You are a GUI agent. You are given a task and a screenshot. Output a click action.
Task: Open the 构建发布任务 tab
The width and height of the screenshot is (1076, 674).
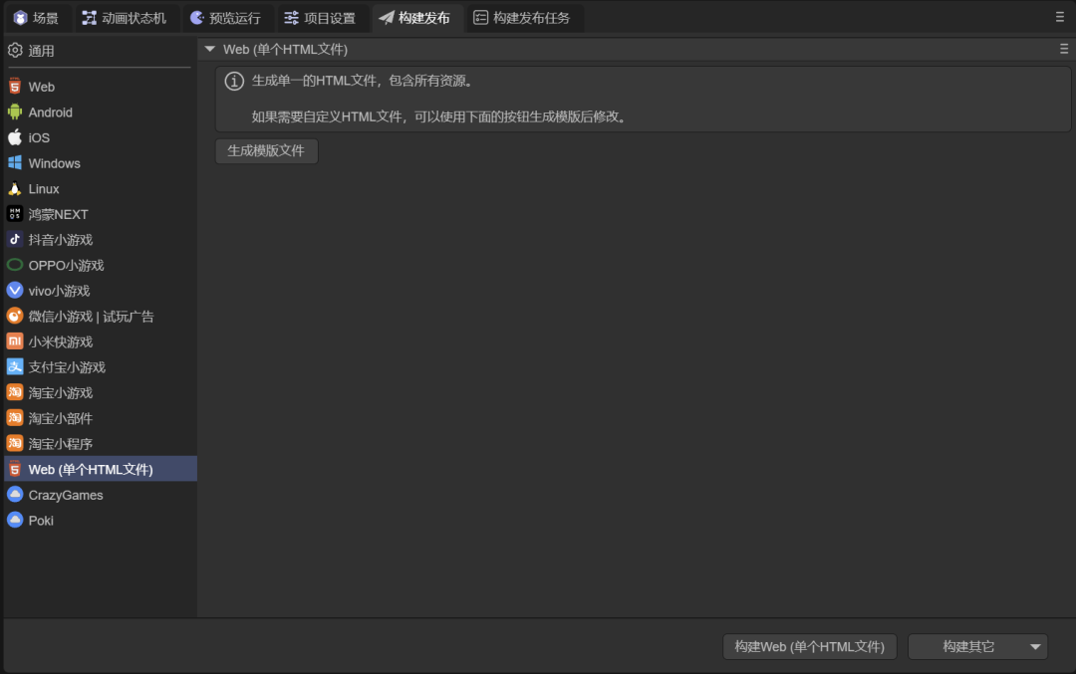click(x=523, y=18)
